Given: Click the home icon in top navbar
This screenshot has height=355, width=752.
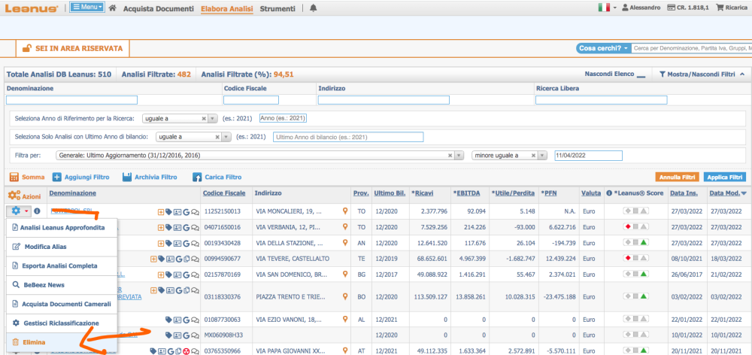Looking at the screenshot, I should [x=113, y=8].
